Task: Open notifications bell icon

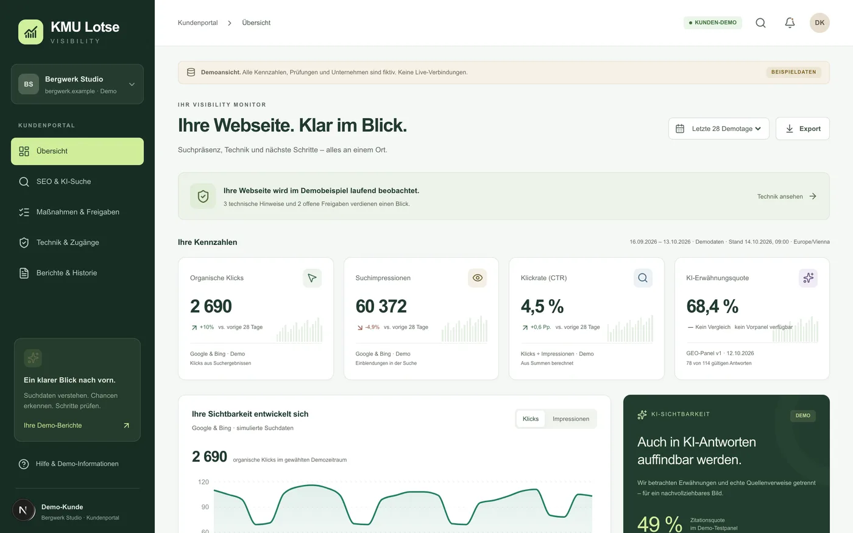Action: pyautogui.click(x=790, y=23)
